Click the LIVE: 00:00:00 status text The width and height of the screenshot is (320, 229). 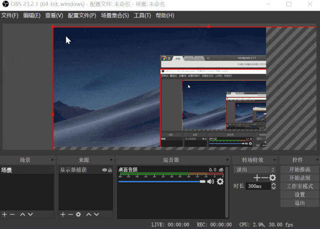[x=170, y=224]
